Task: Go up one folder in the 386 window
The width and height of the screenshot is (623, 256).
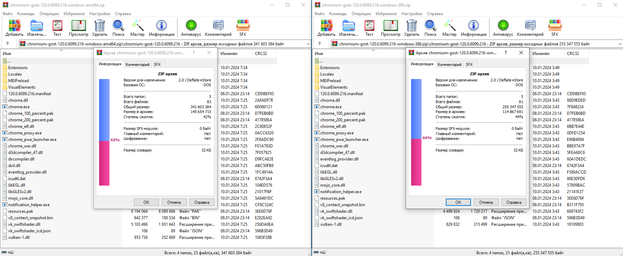Action: (x=320, y=44)
